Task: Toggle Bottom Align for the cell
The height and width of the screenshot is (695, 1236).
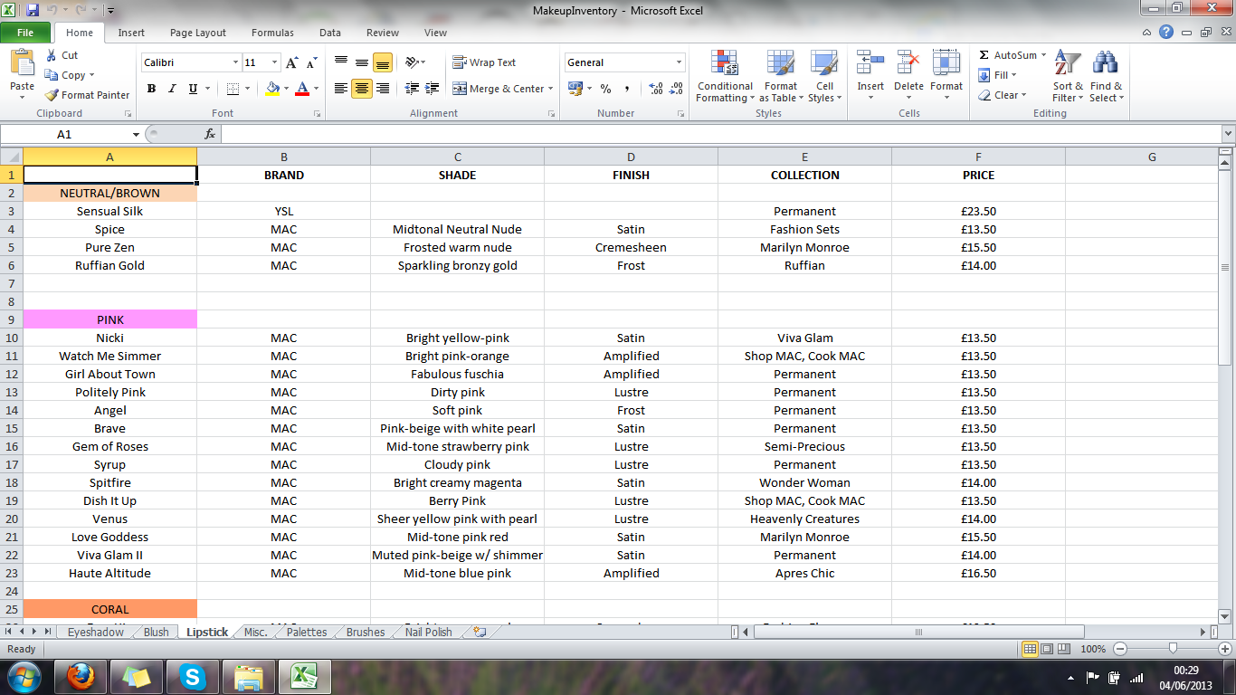Action: point(383,62)
